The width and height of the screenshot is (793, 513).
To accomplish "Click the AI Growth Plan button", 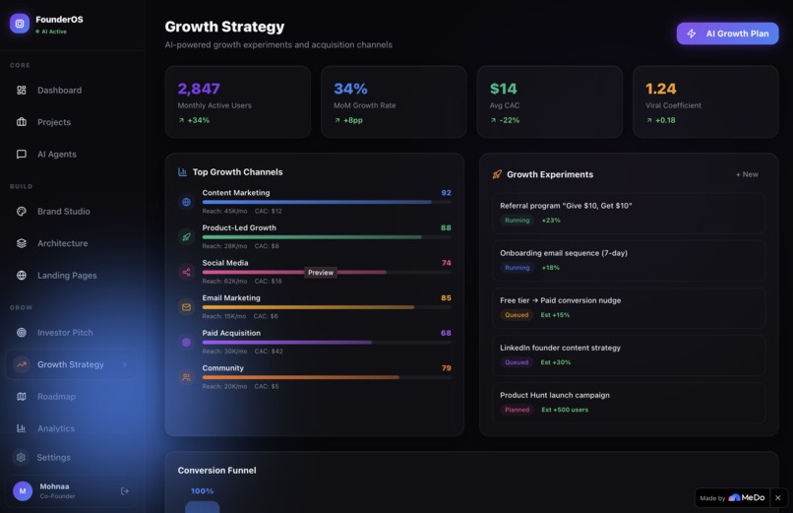I will click(727, 33).
